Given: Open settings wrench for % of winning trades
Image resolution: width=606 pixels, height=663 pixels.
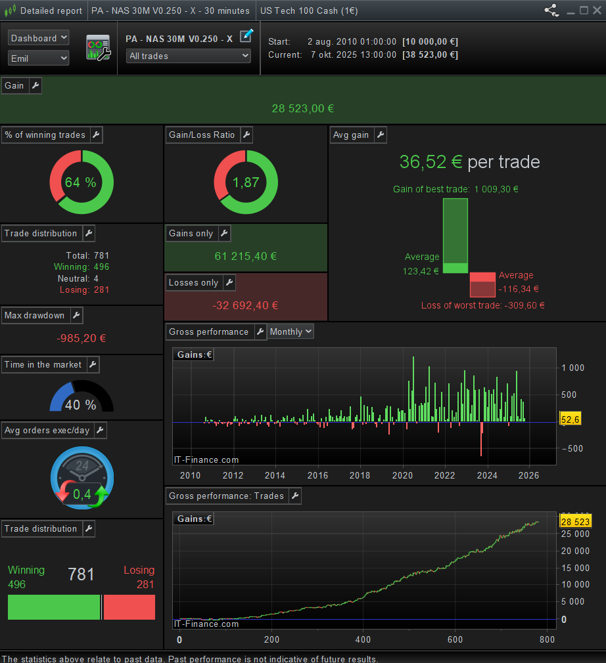Looking at the screenshot, I should coord(96,135).
